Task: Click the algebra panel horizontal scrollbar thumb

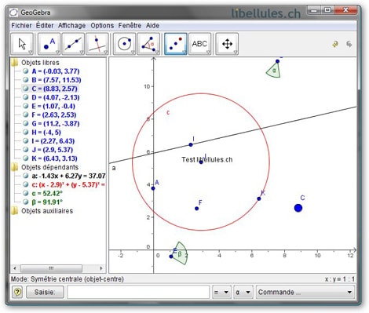Action: pyautogui.click(x=51, y=268)
